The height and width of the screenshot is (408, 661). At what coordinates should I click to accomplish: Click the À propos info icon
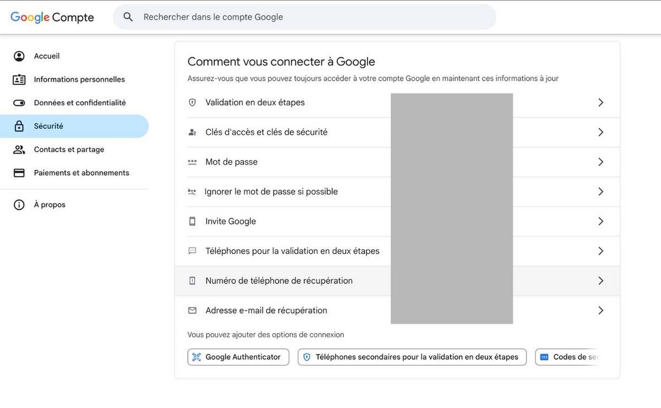coord(19,205)
